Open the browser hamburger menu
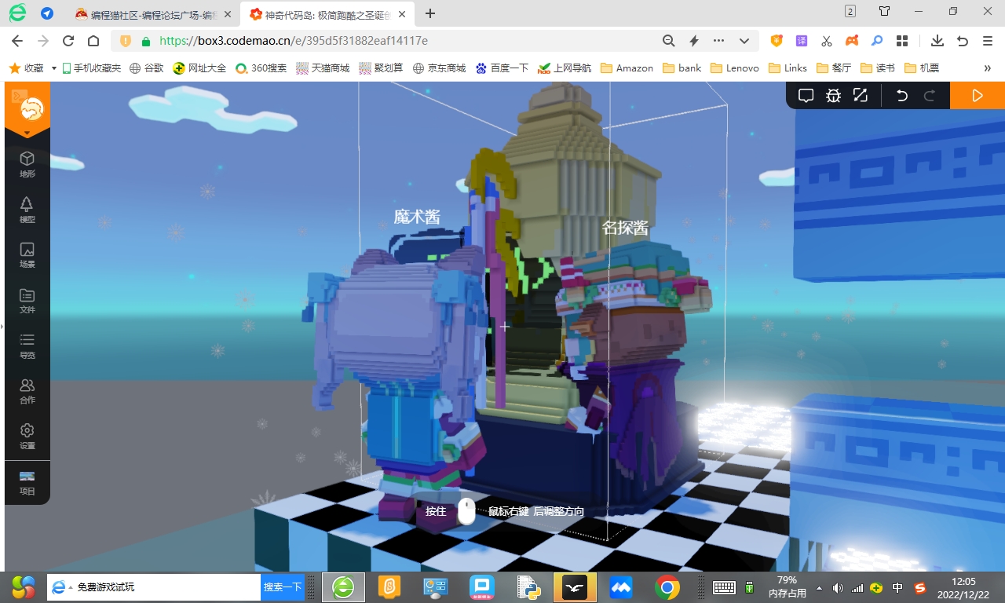Image resolution: width=1005 pixels, height=603 pixels. pyautogui.click(x=988, y=41)
